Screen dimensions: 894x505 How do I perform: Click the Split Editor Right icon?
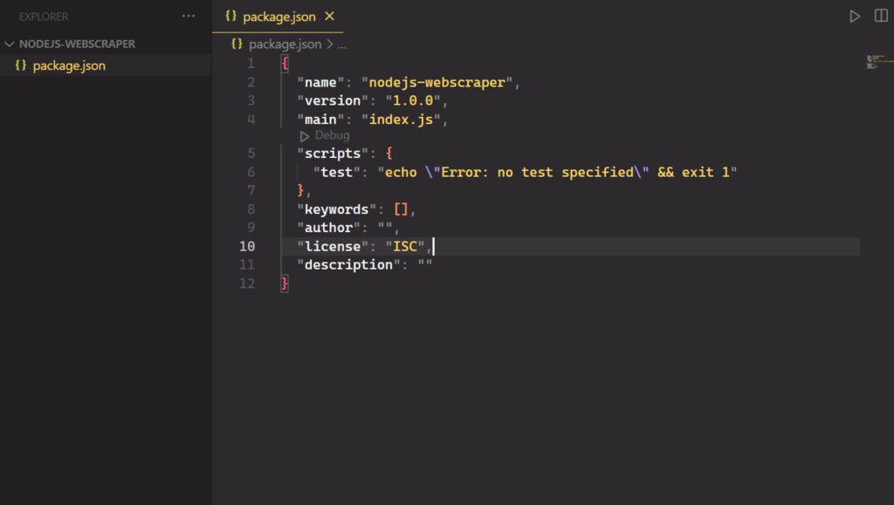(881, 17)
